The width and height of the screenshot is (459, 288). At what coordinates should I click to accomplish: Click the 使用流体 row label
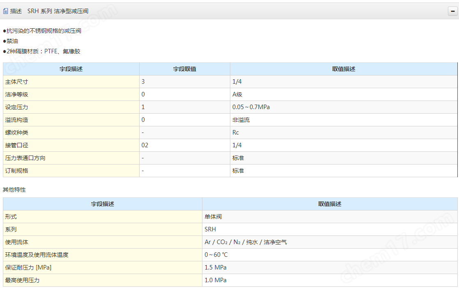(x=17, y=242)
